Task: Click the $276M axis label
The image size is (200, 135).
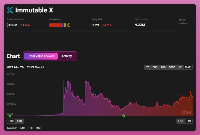Action: (x=10, y=74)
